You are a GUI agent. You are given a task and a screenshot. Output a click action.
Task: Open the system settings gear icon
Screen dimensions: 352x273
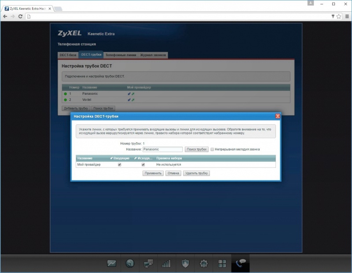pyautogui.click(x=204, y=264)
